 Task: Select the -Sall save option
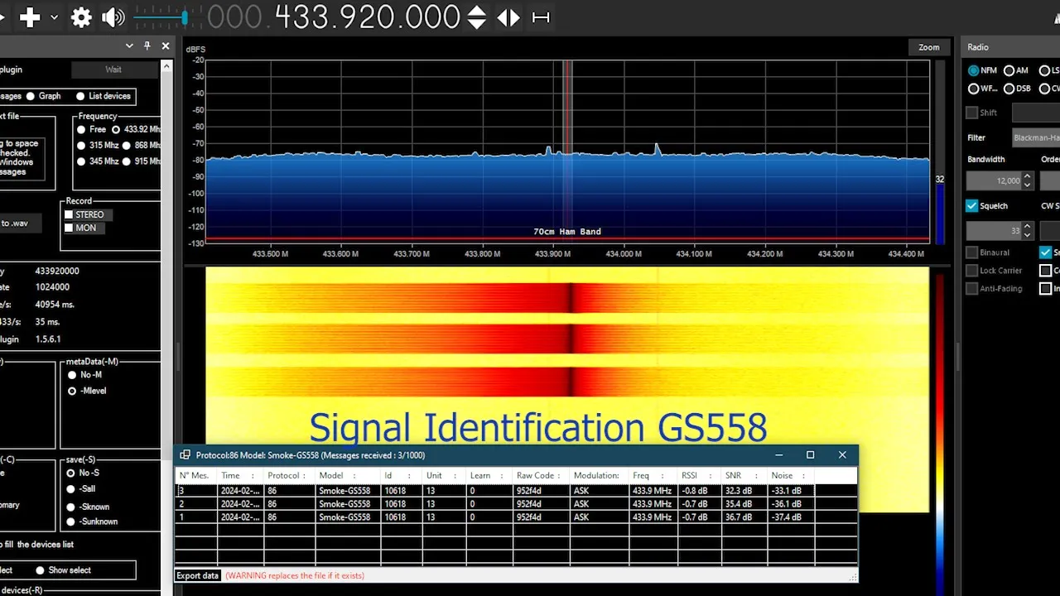72,489
